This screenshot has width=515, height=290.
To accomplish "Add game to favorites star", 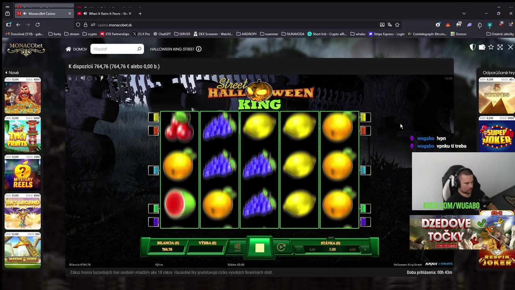I will [491, 47].
